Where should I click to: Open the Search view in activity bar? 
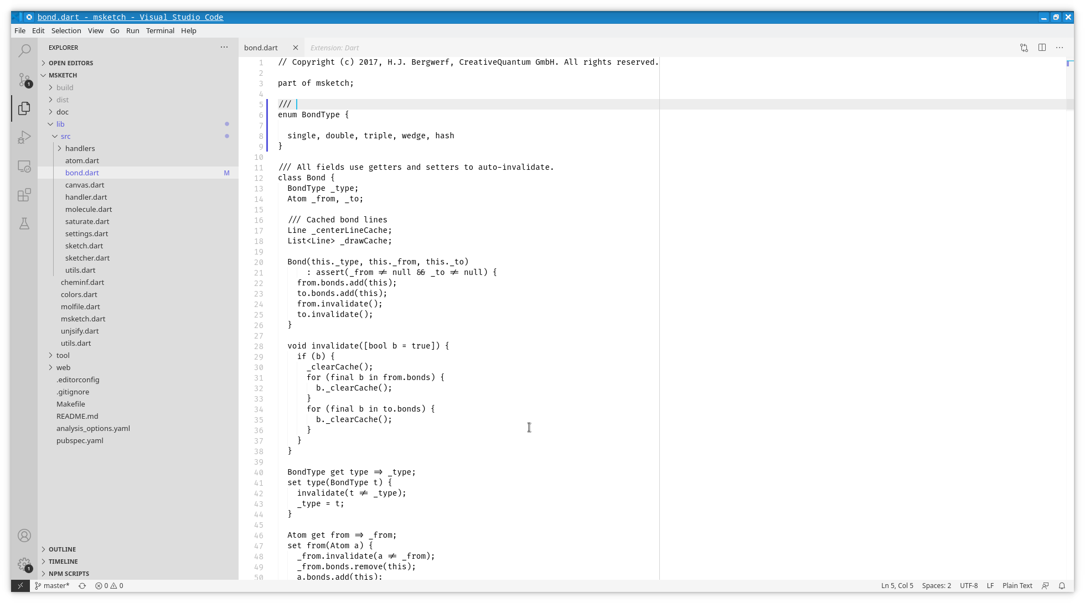pos(24,50)
